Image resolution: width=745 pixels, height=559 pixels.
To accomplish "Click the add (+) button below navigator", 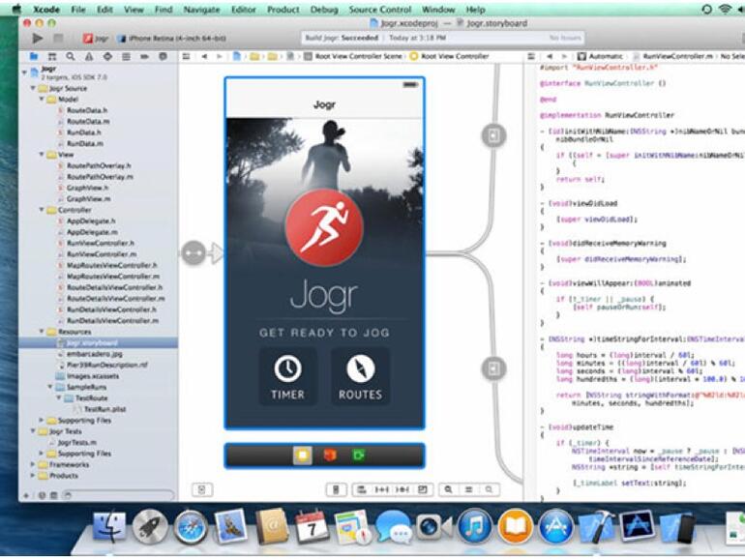I will [x=28, y=494].
